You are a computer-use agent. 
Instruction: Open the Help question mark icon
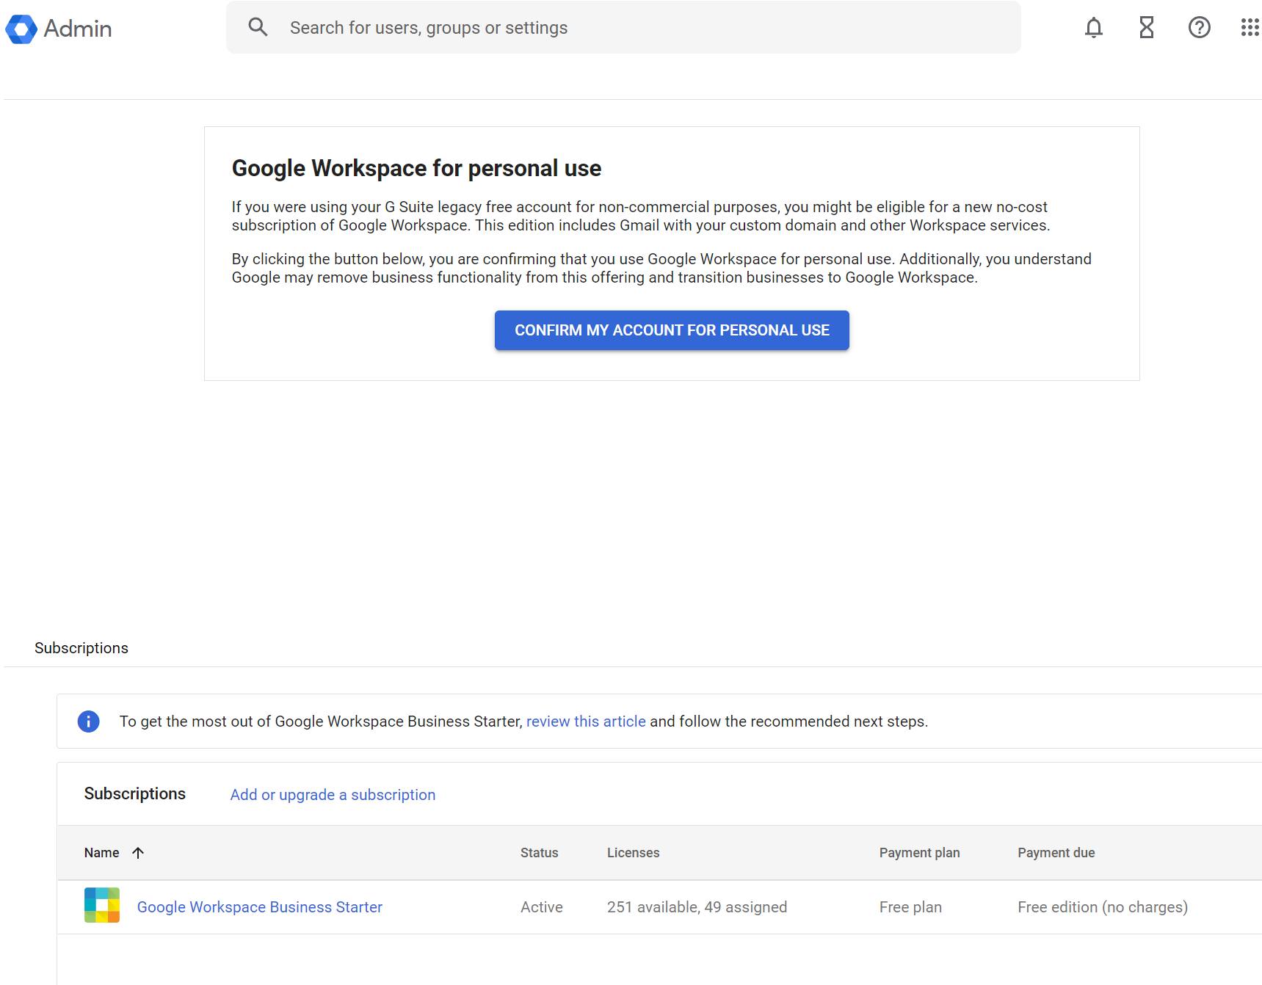[x=1199, y=28]
